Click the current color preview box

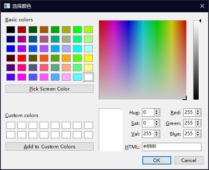[x=111, y=130]
